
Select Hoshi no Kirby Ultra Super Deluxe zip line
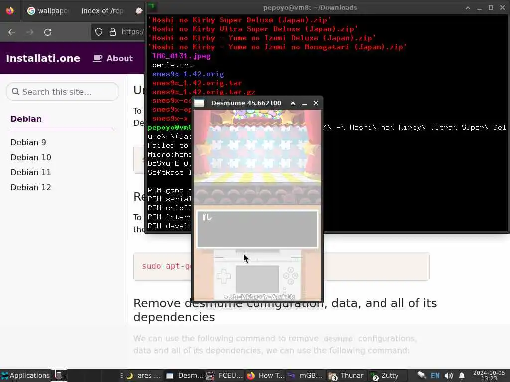coord(253,29)
